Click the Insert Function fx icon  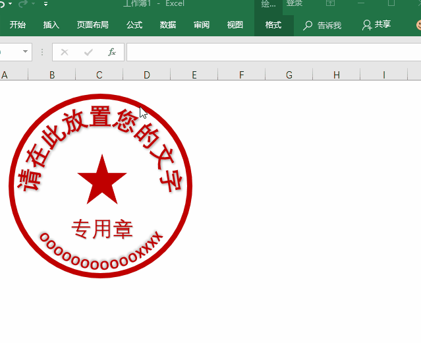point(112,52)
